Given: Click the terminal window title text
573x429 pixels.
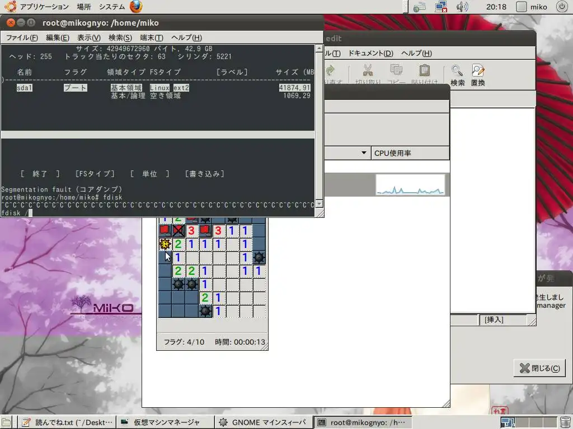Looking at the screenshot, I should (x=101, y=23).
